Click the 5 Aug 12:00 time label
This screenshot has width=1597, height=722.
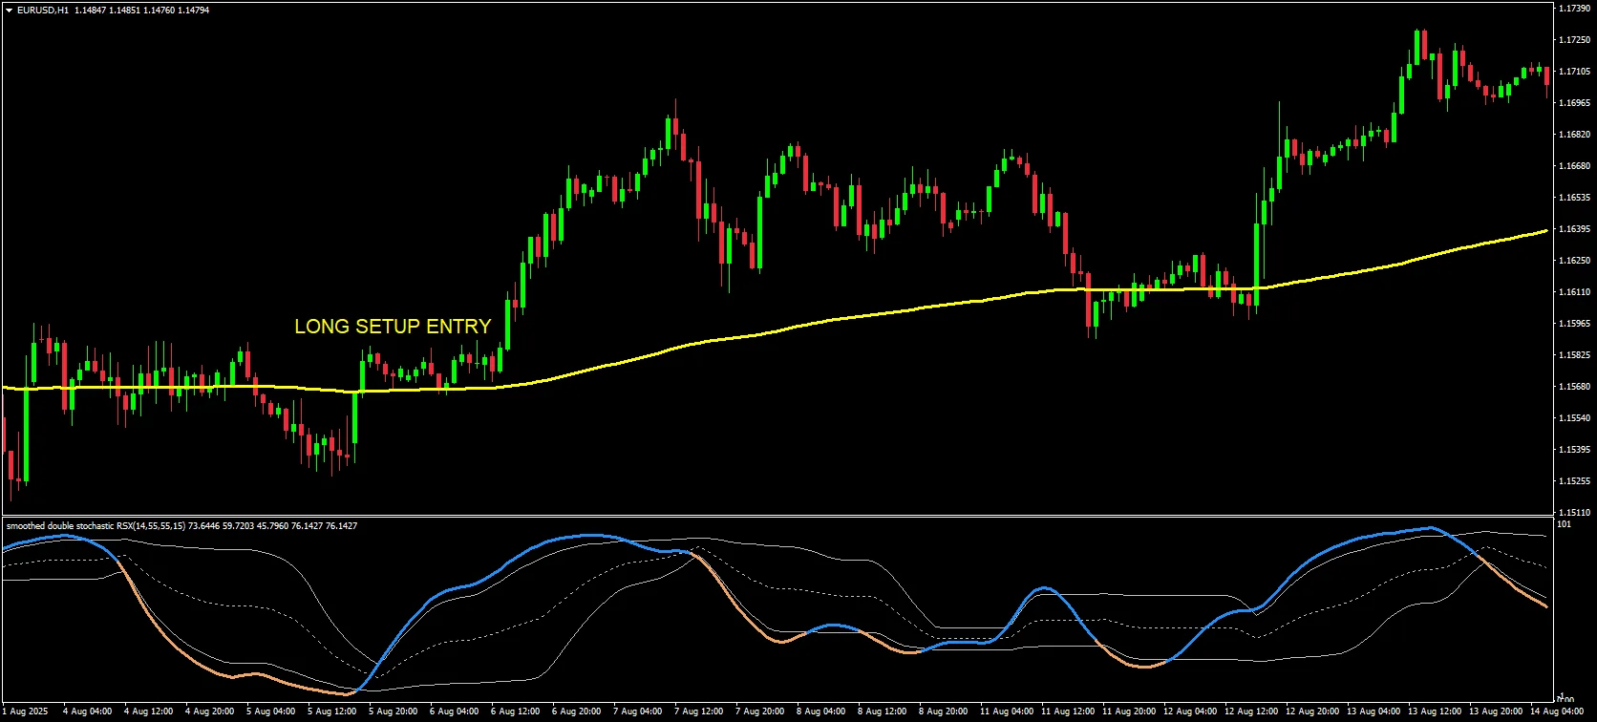coord(332,711)
